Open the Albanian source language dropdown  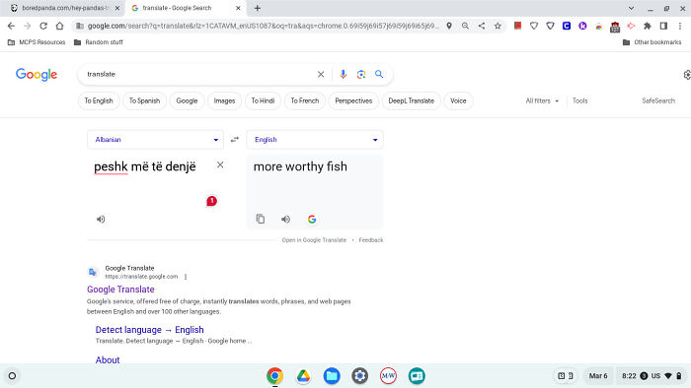point(156,139)
